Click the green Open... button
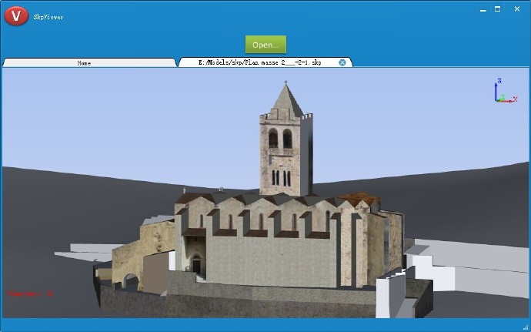Viewport: 531px width, 332px height. tap(265, 44)
